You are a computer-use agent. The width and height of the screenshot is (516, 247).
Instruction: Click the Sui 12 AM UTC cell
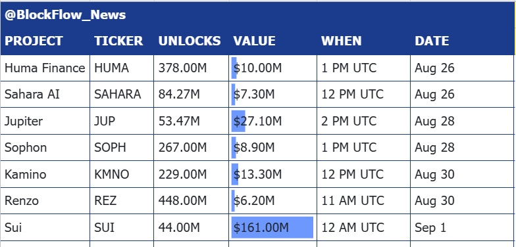click(363, 227)
